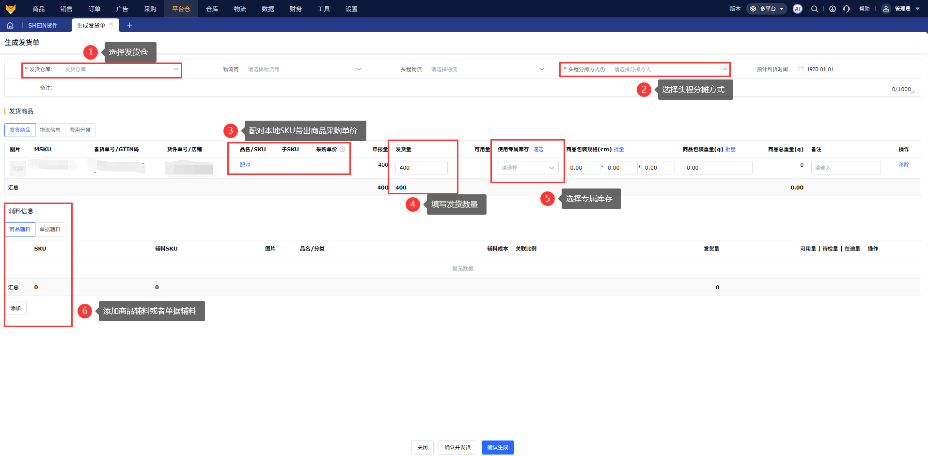Click the 发货量 quantity input field

click(421, 168)
